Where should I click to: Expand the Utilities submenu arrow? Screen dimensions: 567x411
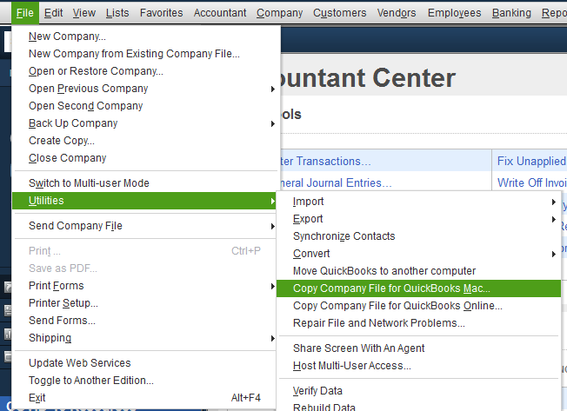(x=273, y=201)
